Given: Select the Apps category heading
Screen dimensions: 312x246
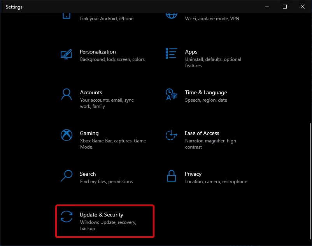Looking at the screenshot, I should click(191, 52).
